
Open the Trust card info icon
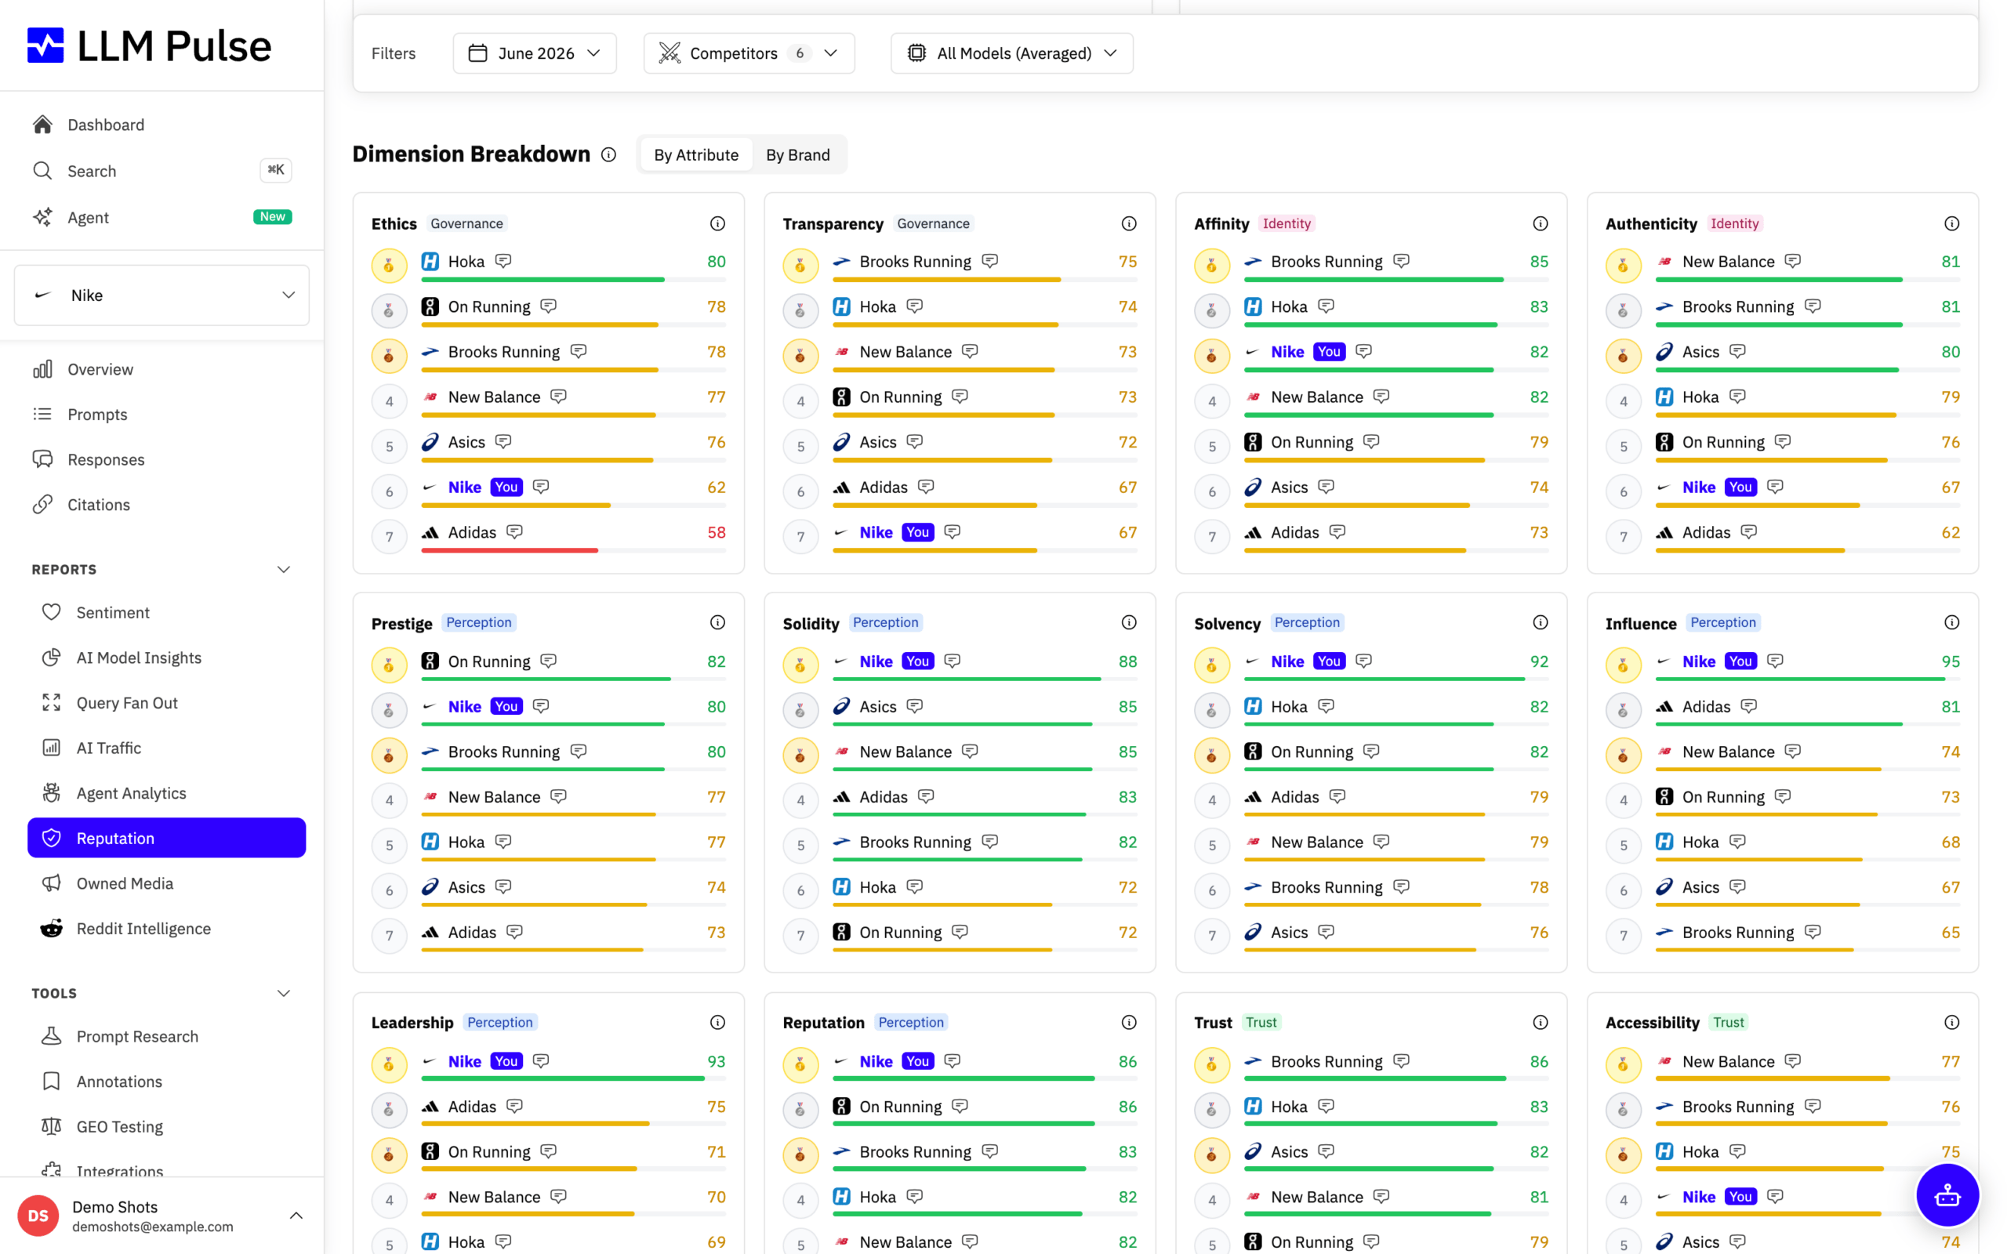[x=1540, y=1023]
